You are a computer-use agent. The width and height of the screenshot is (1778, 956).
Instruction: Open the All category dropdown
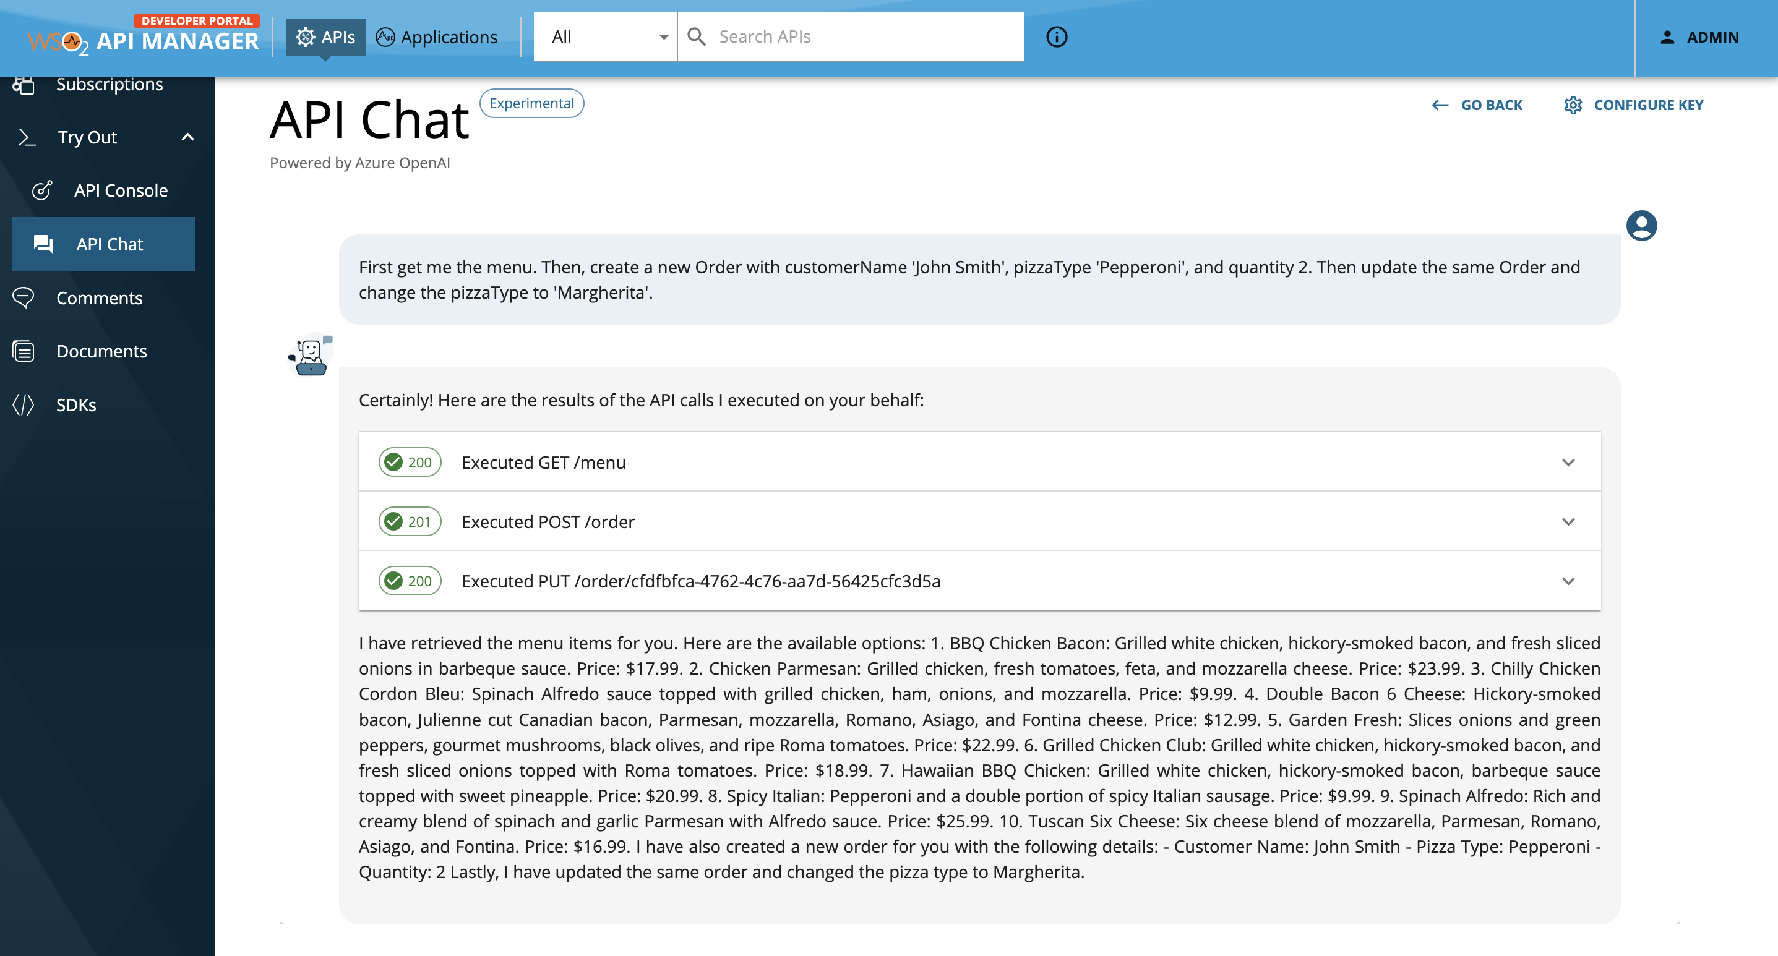point(605,36)
